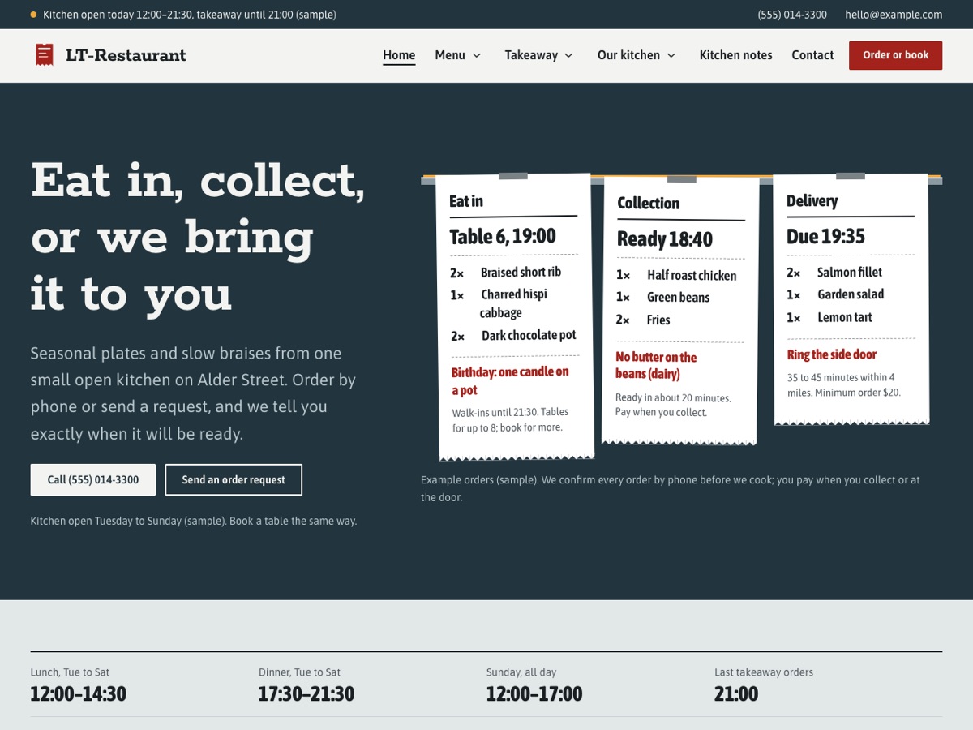Select the Collection ticket card

(x=680, y=311)
